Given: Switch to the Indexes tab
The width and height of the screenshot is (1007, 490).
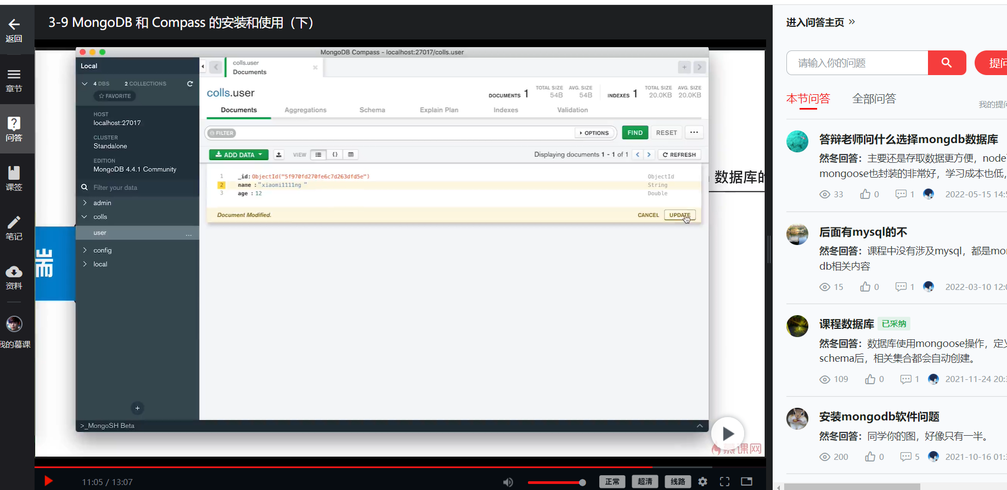Looking at the screenshot, I should (x=505, y=110).
